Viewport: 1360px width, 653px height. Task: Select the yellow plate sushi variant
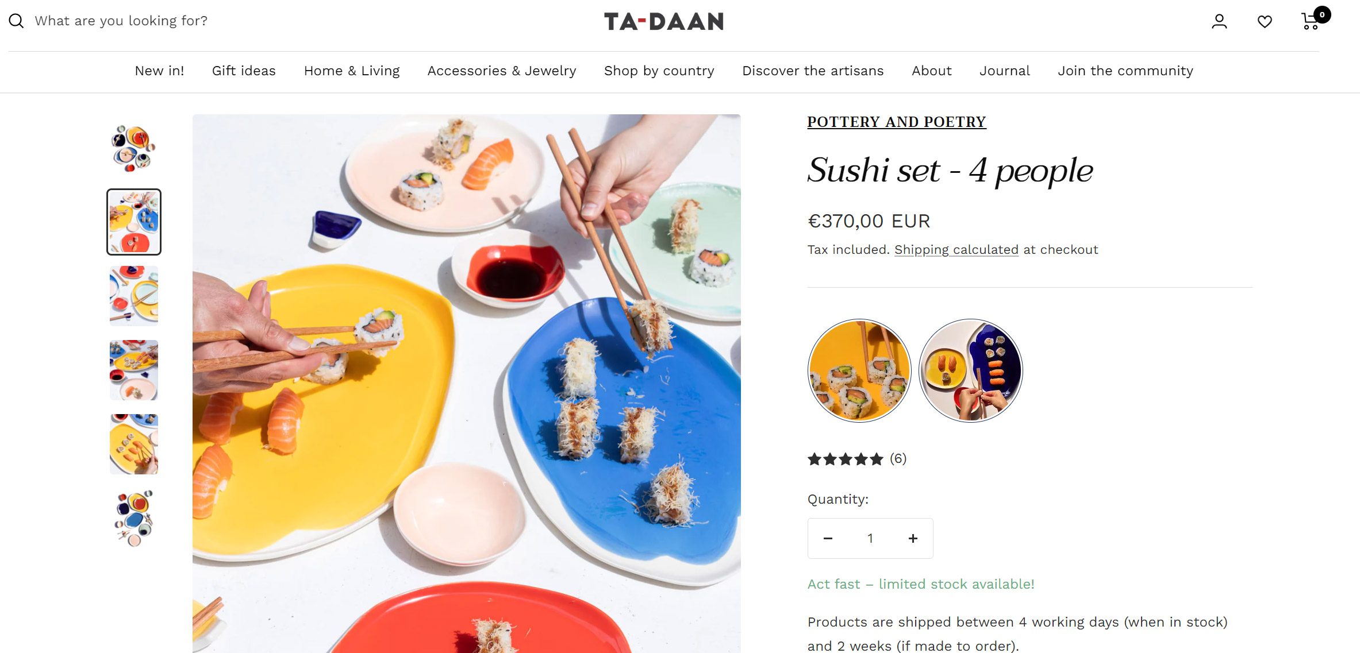coord(859,370)
